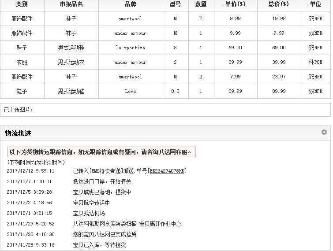This screenshot has height=251, width=333.
Task: Click the 总价($) column header
Action: (279, 4)
